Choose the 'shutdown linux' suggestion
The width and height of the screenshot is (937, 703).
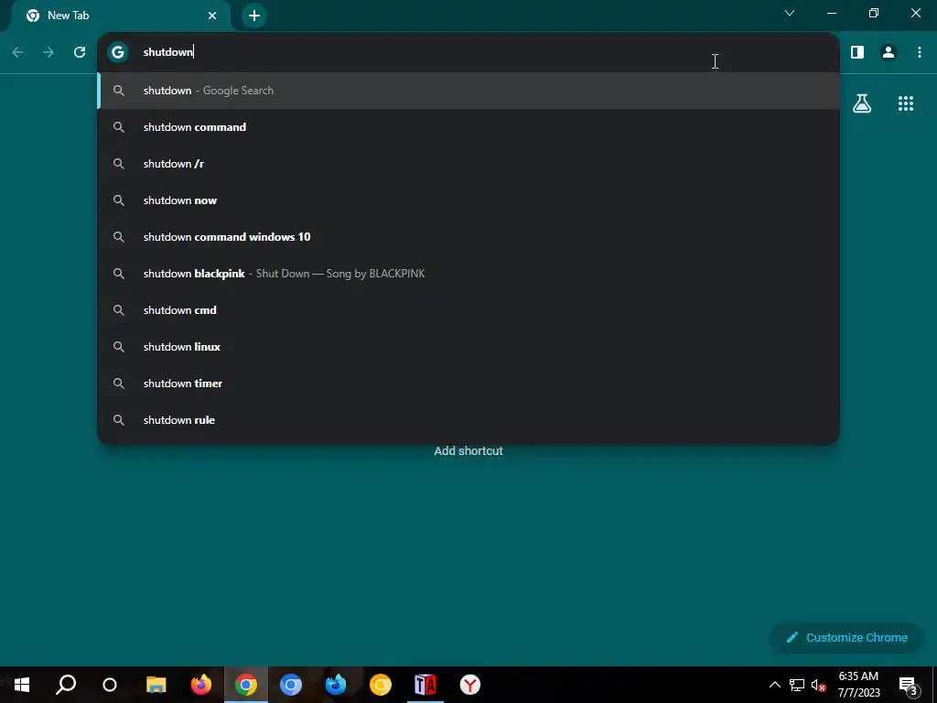click(468, 347)
